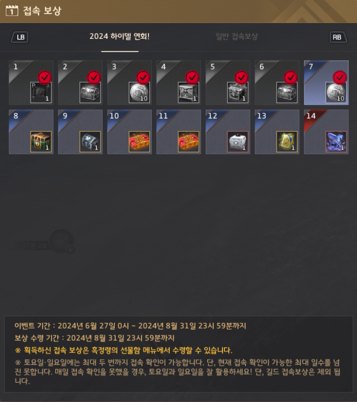Click the day 1 map scroll item
Viewport: 357px width, 402px height.
(41, 93)
